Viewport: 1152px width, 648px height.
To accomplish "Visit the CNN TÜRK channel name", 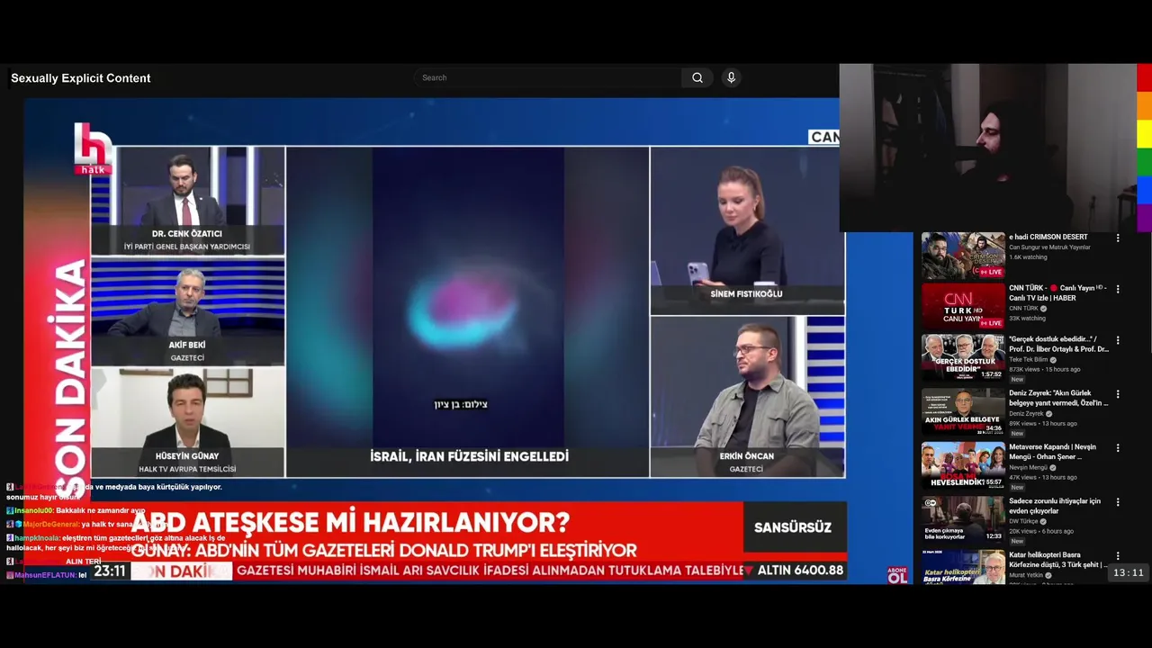I will point(1023,309).
